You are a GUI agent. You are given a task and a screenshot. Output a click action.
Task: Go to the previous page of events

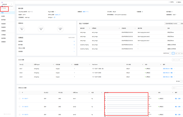(x=170, y=53)
